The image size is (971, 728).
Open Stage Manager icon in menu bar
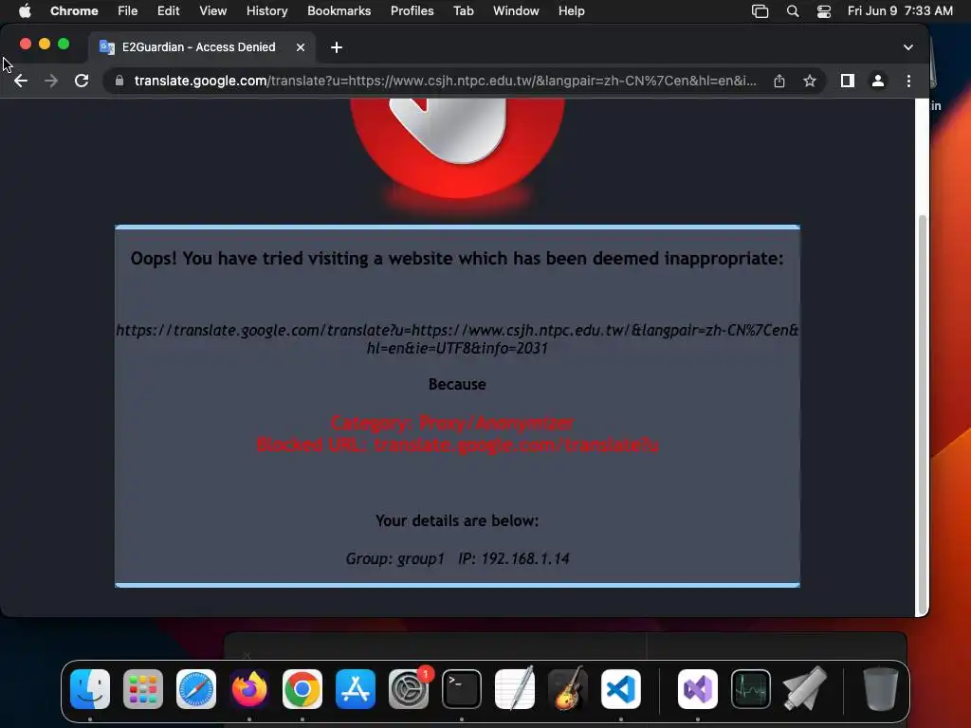pos(760,11)
